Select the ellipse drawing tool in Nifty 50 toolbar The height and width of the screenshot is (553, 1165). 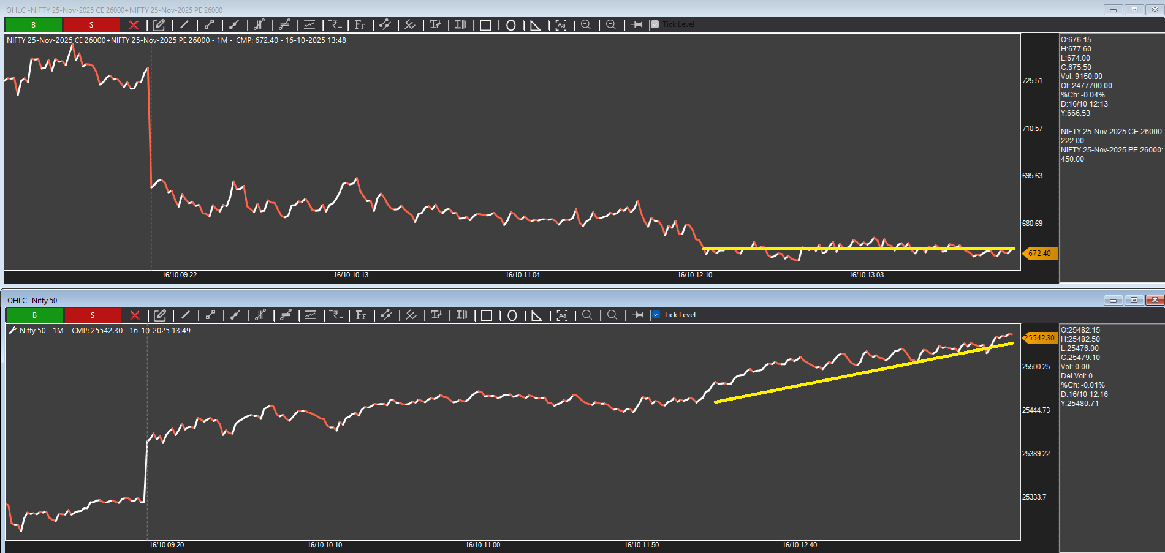(x=512, y=315)
